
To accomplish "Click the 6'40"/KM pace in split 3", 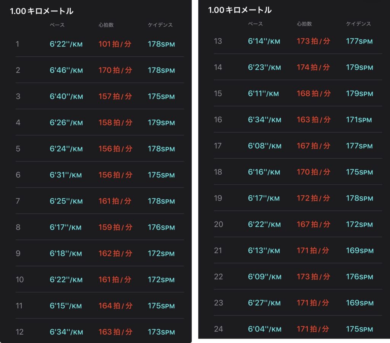I will [x=66, y=96].
